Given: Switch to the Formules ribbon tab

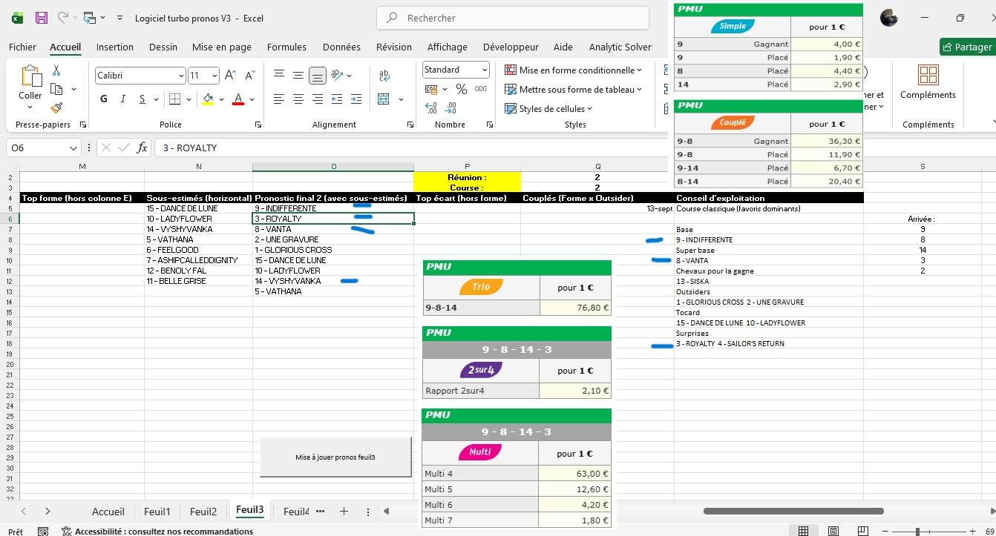Looking at the screenshot, I should click(x=286, y=47).
